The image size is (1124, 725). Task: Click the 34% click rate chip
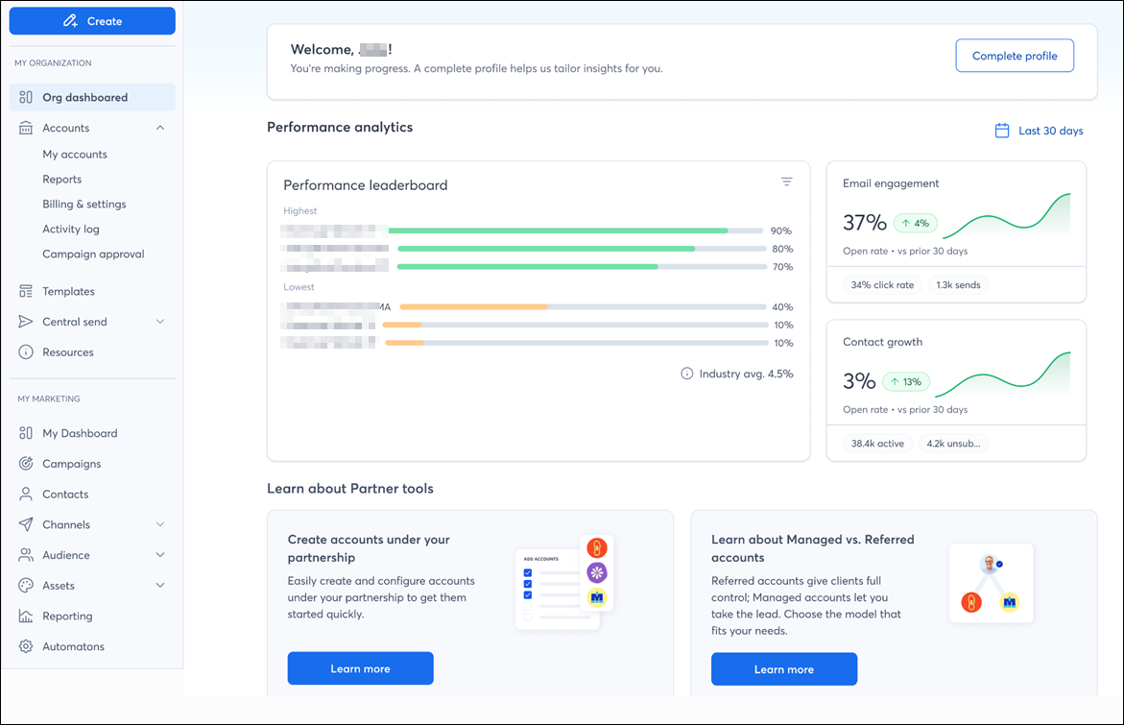click(x=882, y=284)
